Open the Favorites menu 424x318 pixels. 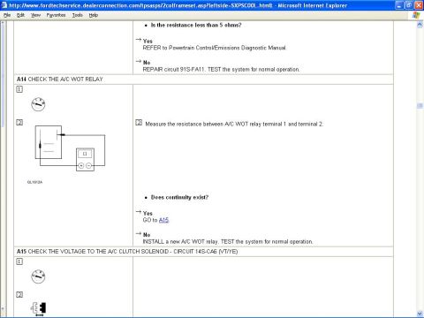pyautogui.click(x=56, y=15)
